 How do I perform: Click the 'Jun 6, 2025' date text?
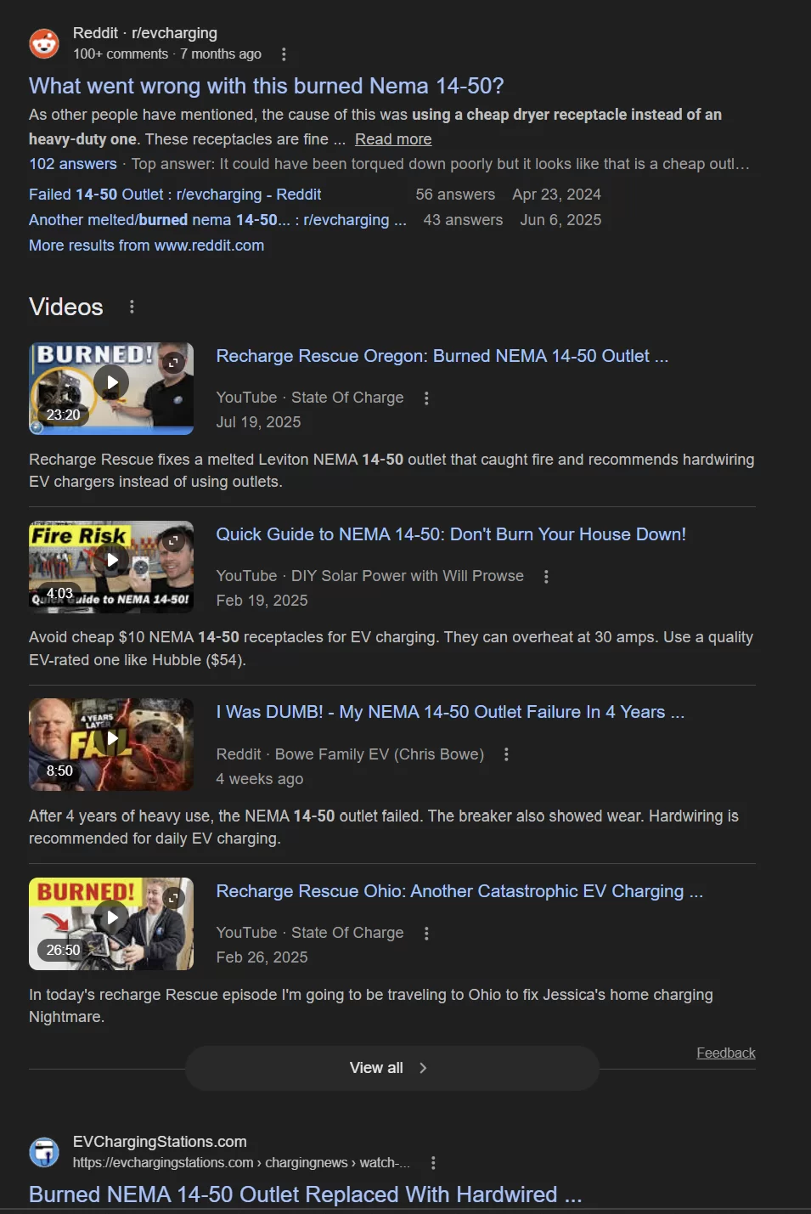click(x=560, y=220)
